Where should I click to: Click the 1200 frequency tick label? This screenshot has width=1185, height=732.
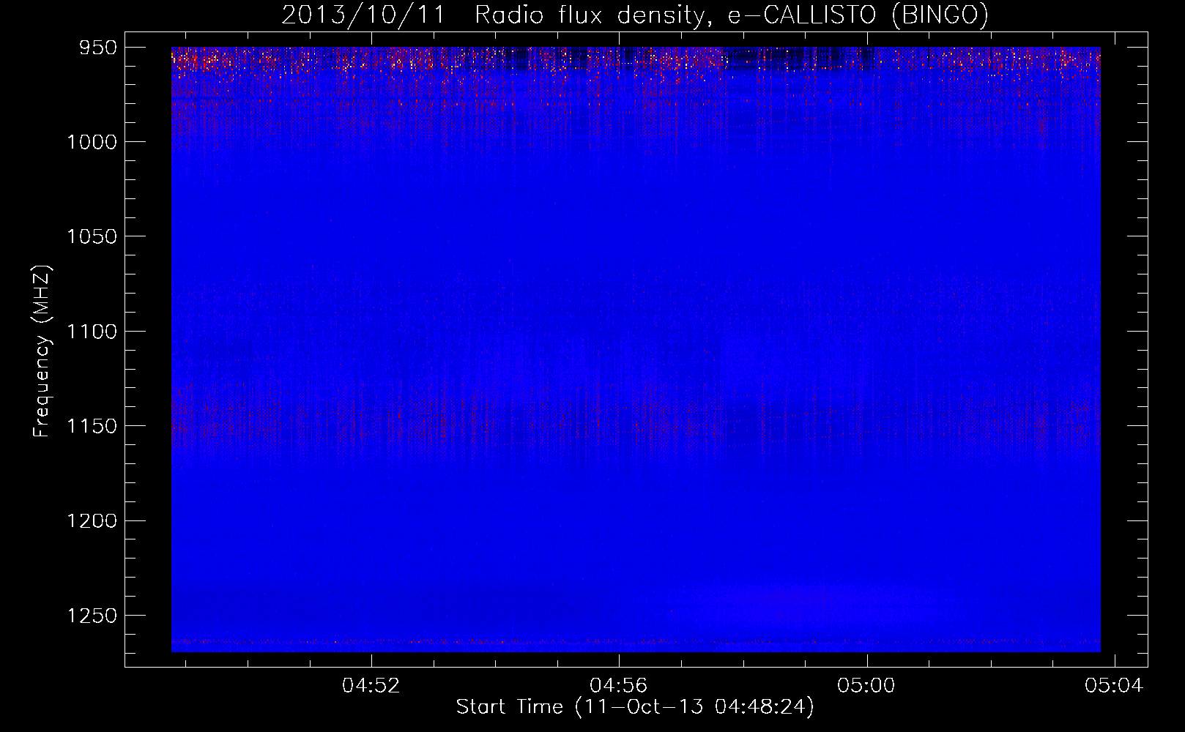tap(92, 520)
